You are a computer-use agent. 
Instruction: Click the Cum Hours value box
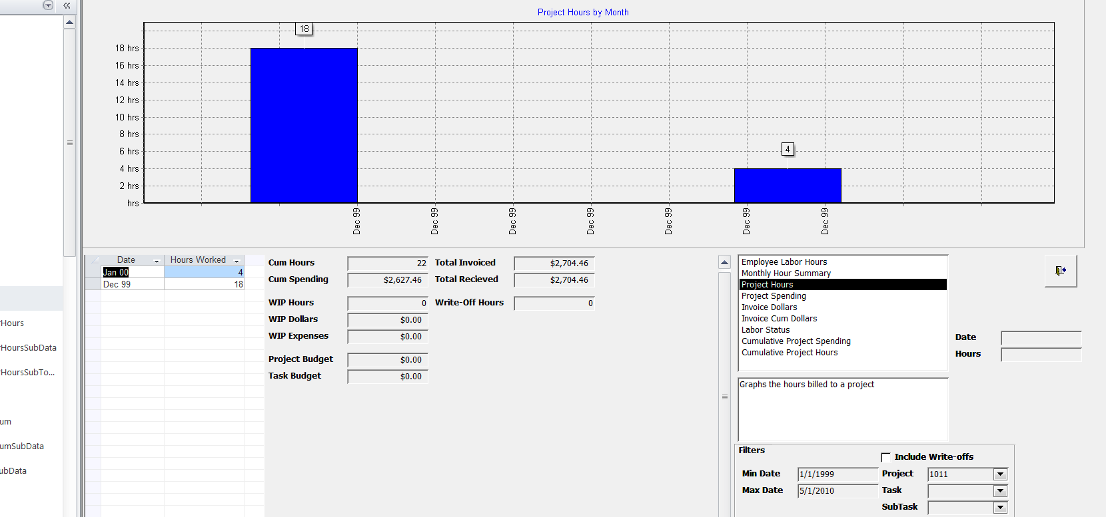pyautogui.click(x=388, y=263)
